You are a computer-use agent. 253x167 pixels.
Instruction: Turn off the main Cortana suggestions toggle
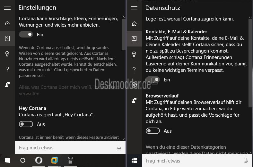(26, 34)
